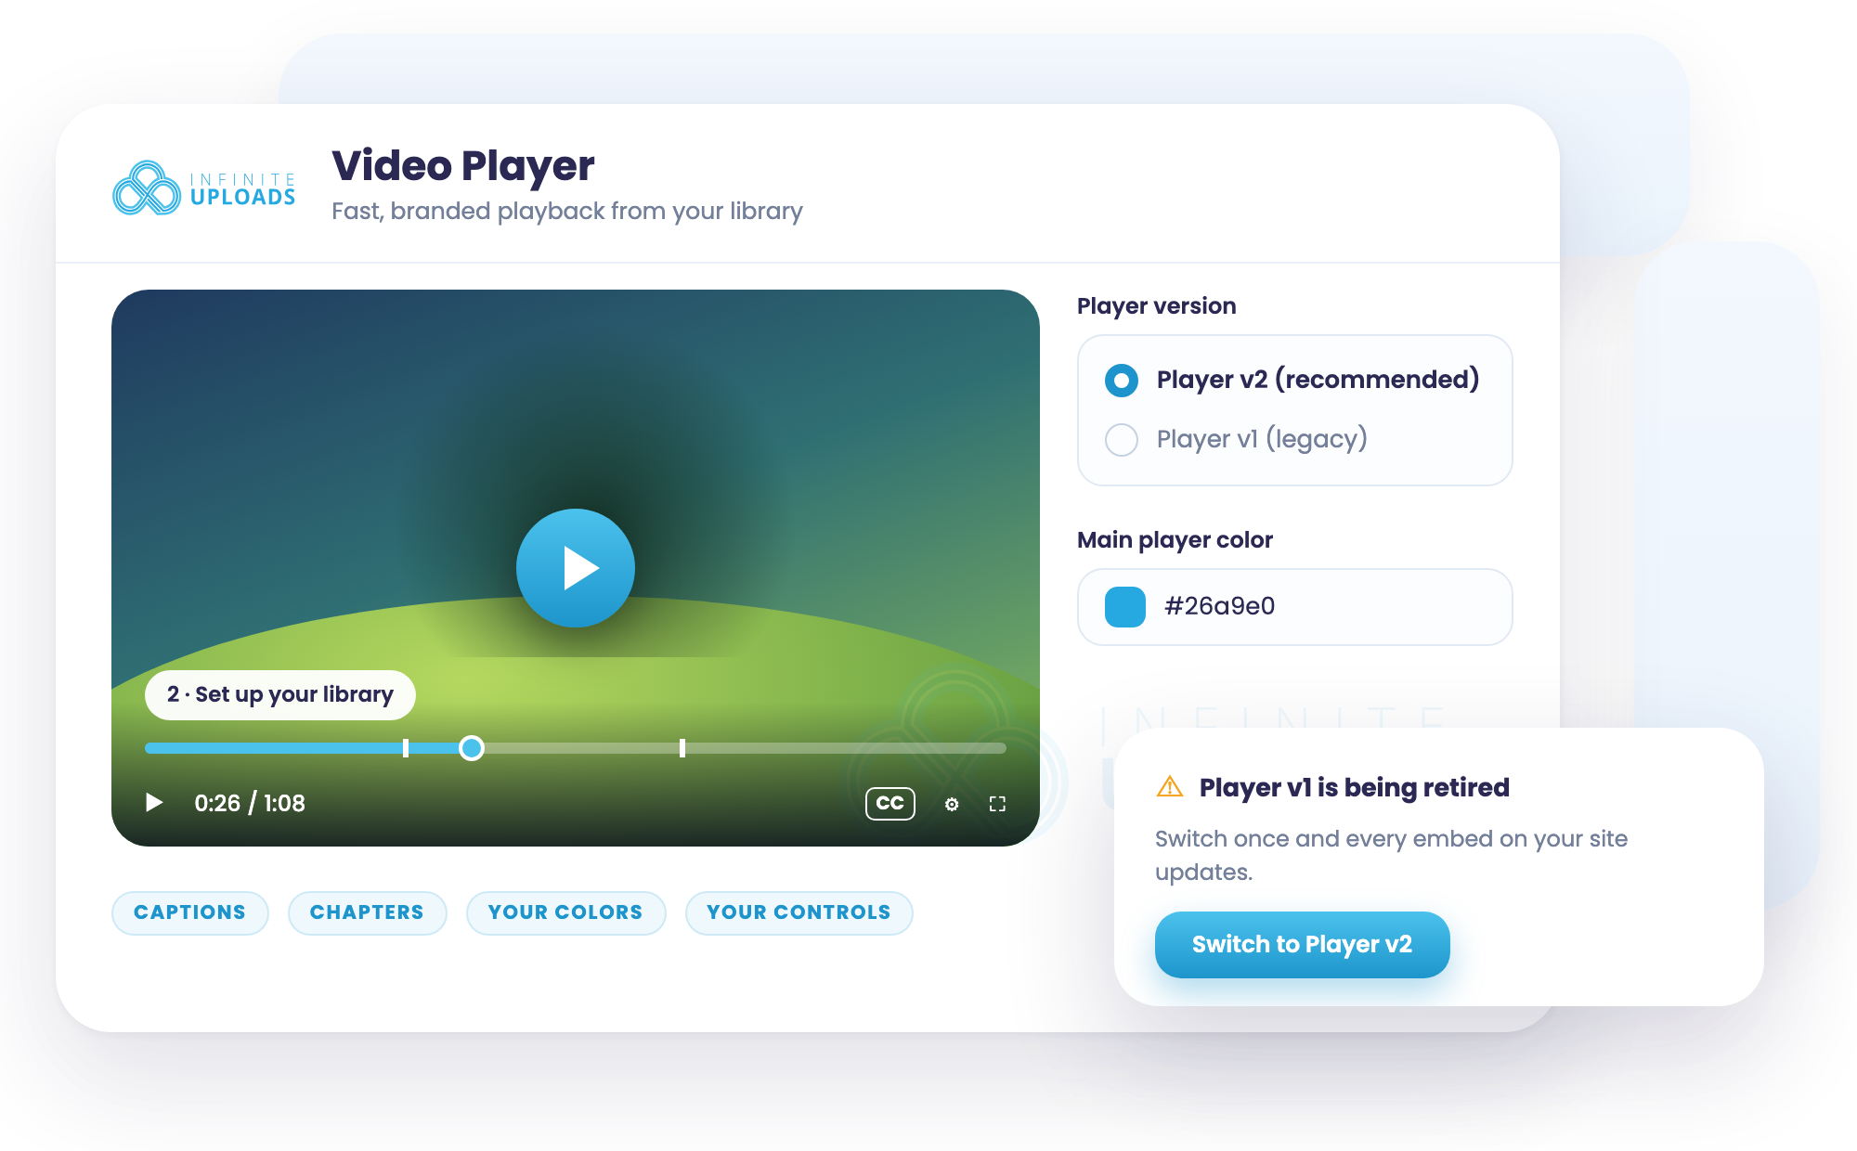
Task: Select the YOUR CONTROLS pill
Action: coord(799,912)
